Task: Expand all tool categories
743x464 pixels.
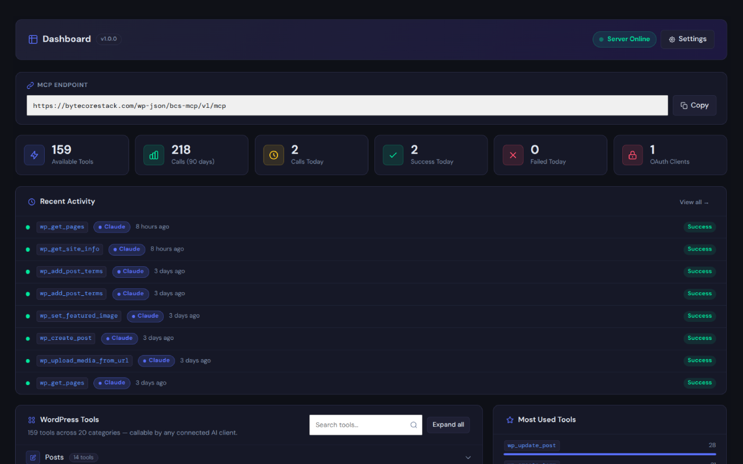Action: pyautogui.click(x=448, y=425)
